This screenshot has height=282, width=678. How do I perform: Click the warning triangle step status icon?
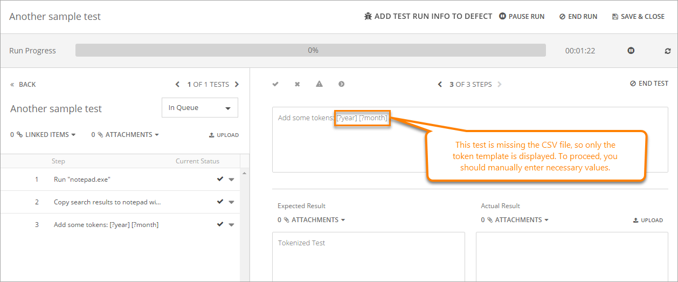pos(319,84)
